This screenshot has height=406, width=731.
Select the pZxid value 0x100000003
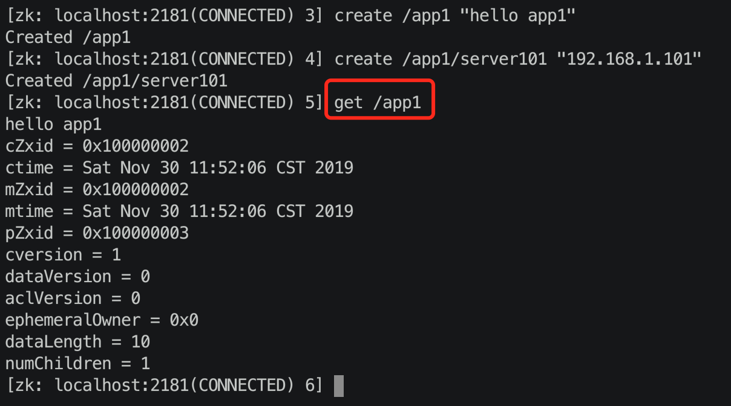coord(136,233)
